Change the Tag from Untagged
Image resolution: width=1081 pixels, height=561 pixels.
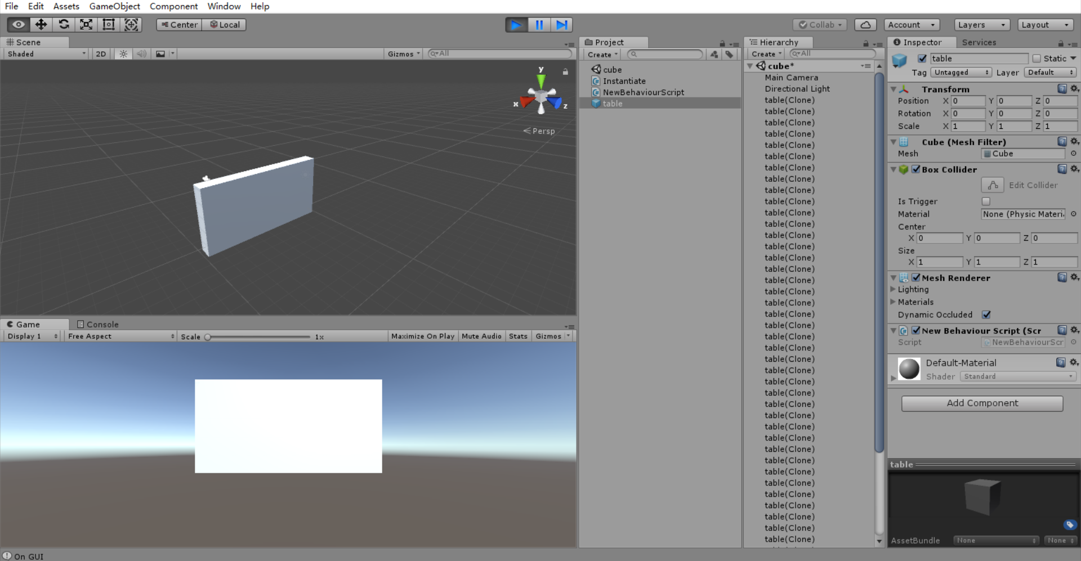[961, 73]
